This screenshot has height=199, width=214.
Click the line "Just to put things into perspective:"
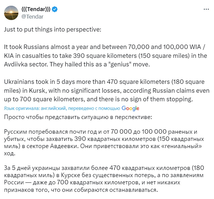tap(53, 30)
